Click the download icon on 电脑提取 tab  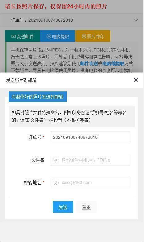(x=49, y=37)
